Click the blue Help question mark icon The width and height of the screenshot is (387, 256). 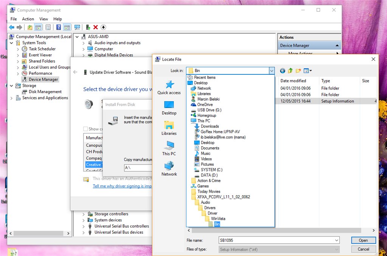(x=59, y=28)
